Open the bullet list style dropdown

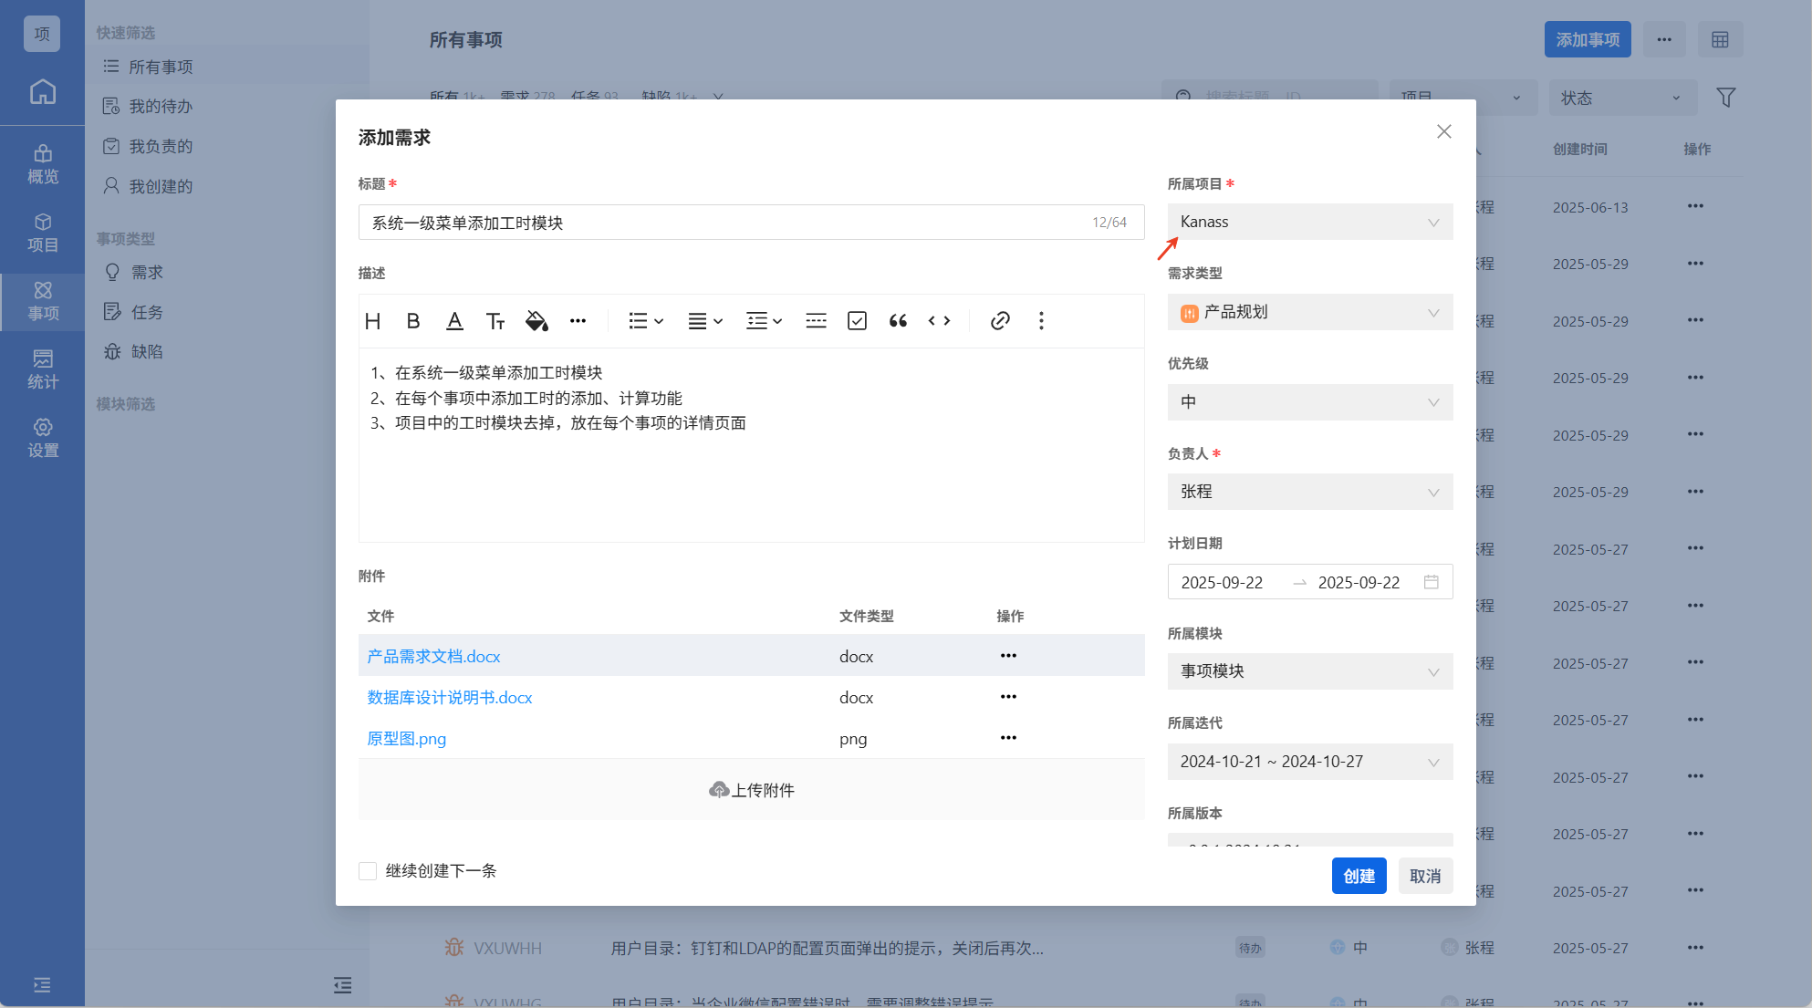click(x=645, y=321)
